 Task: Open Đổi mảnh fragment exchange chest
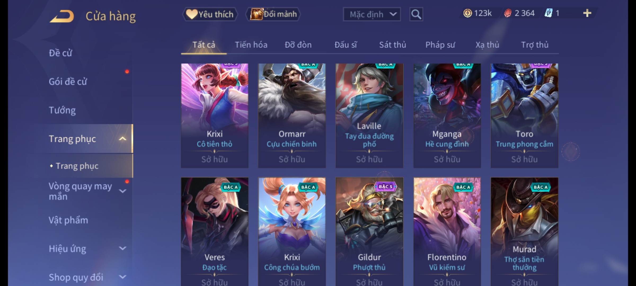coord(273,14)
